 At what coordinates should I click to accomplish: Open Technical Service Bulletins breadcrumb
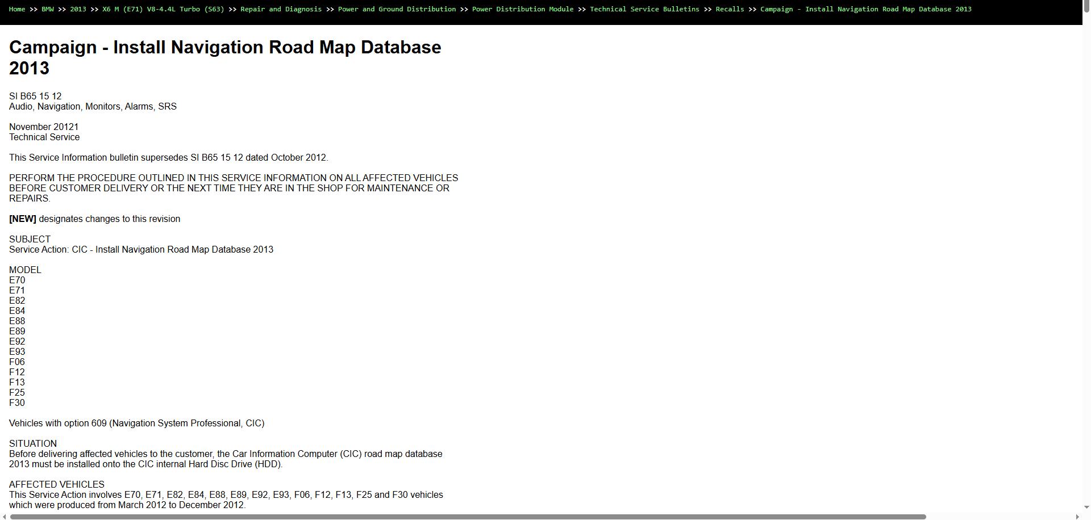pyautogui.click(x=644, y=9)
